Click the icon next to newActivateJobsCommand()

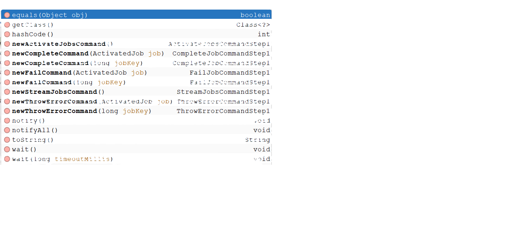[x=7, y=44]
